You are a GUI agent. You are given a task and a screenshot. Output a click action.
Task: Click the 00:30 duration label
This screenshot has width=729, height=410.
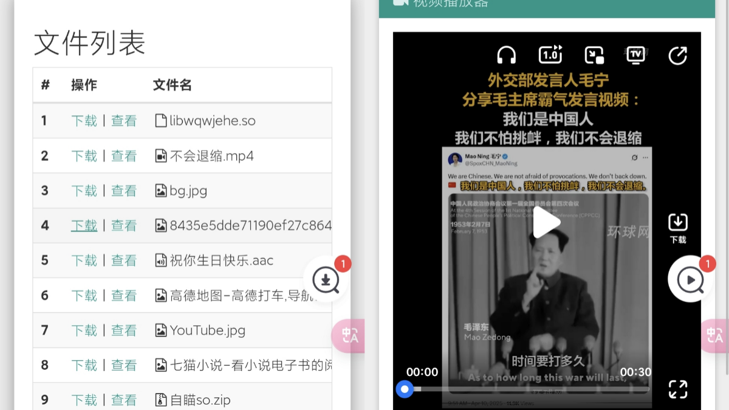(x=635, y=372)
